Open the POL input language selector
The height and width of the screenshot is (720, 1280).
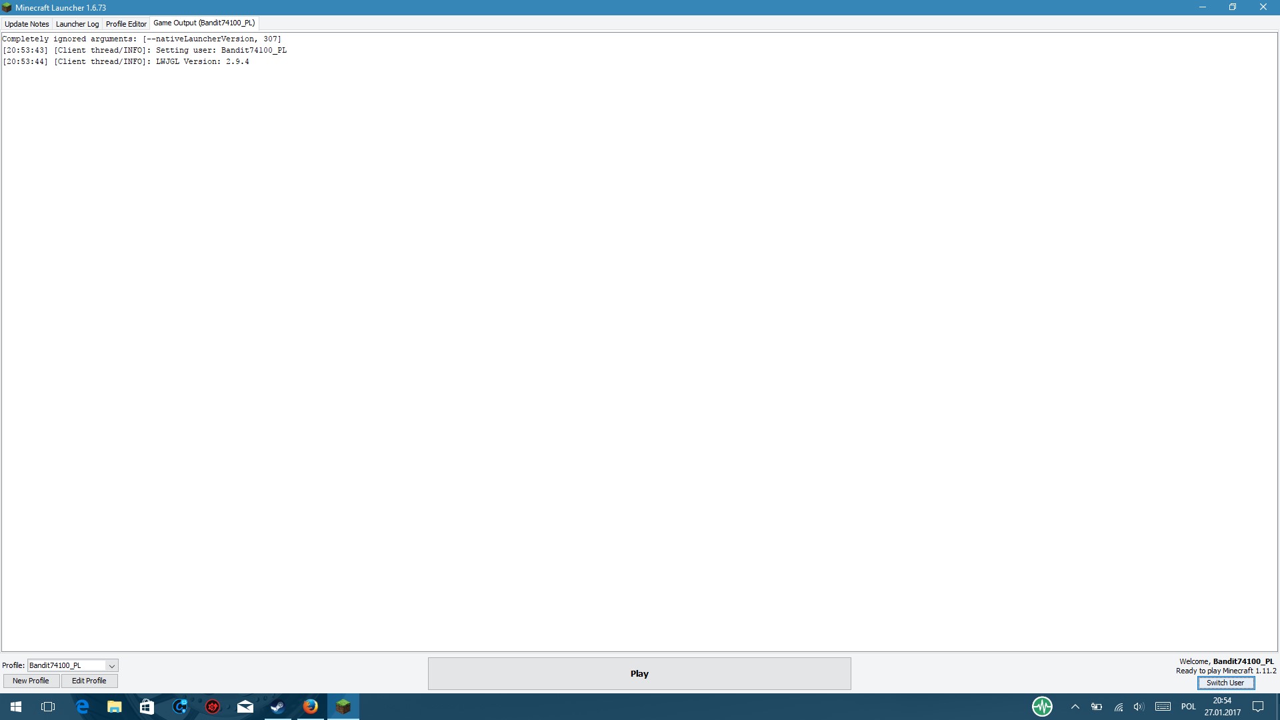[1188, 707]
